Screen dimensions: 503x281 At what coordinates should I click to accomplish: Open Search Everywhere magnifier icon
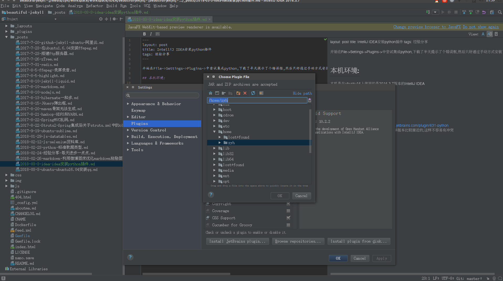500,12
